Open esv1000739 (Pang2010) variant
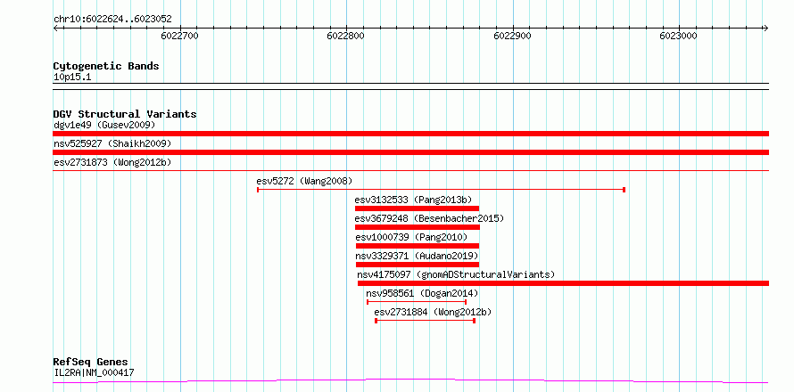This screenshot has height=392, width=794. point(411,237)
